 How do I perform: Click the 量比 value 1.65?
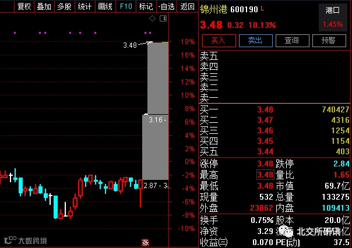pos(342,175)
